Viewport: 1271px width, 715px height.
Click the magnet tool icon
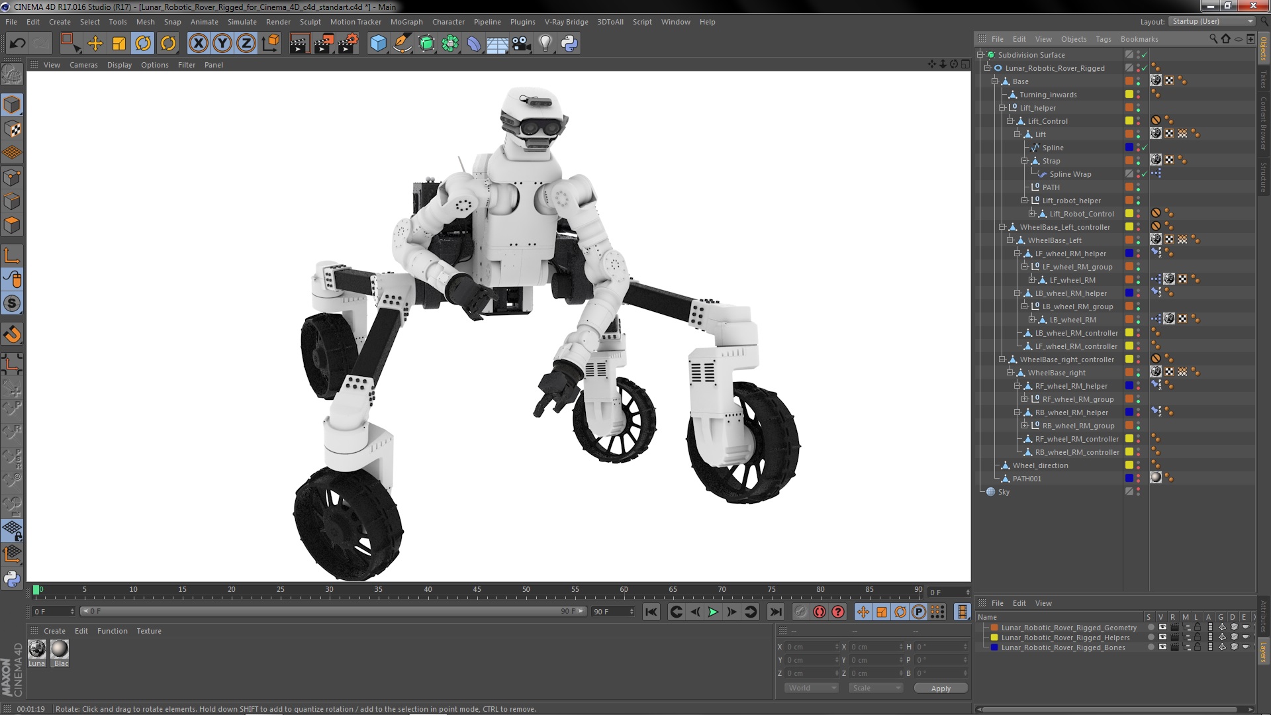click(12, 334)
